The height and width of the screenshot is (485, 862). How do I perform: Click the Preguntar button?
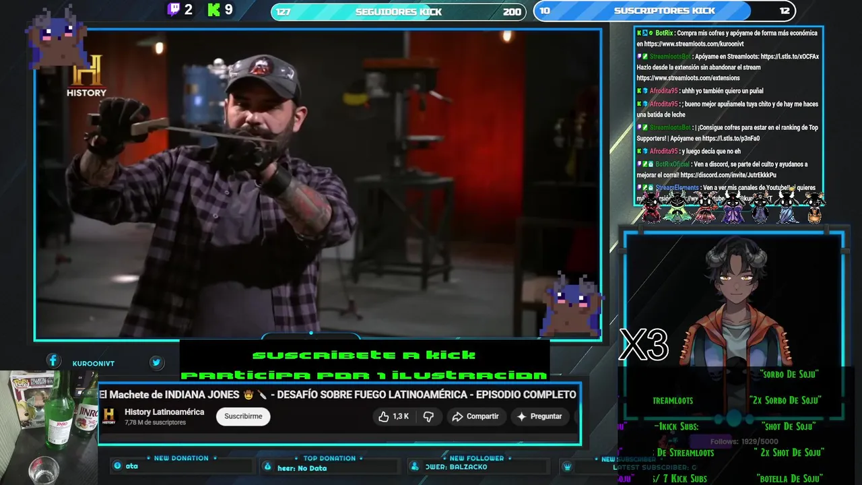point(539,416)
